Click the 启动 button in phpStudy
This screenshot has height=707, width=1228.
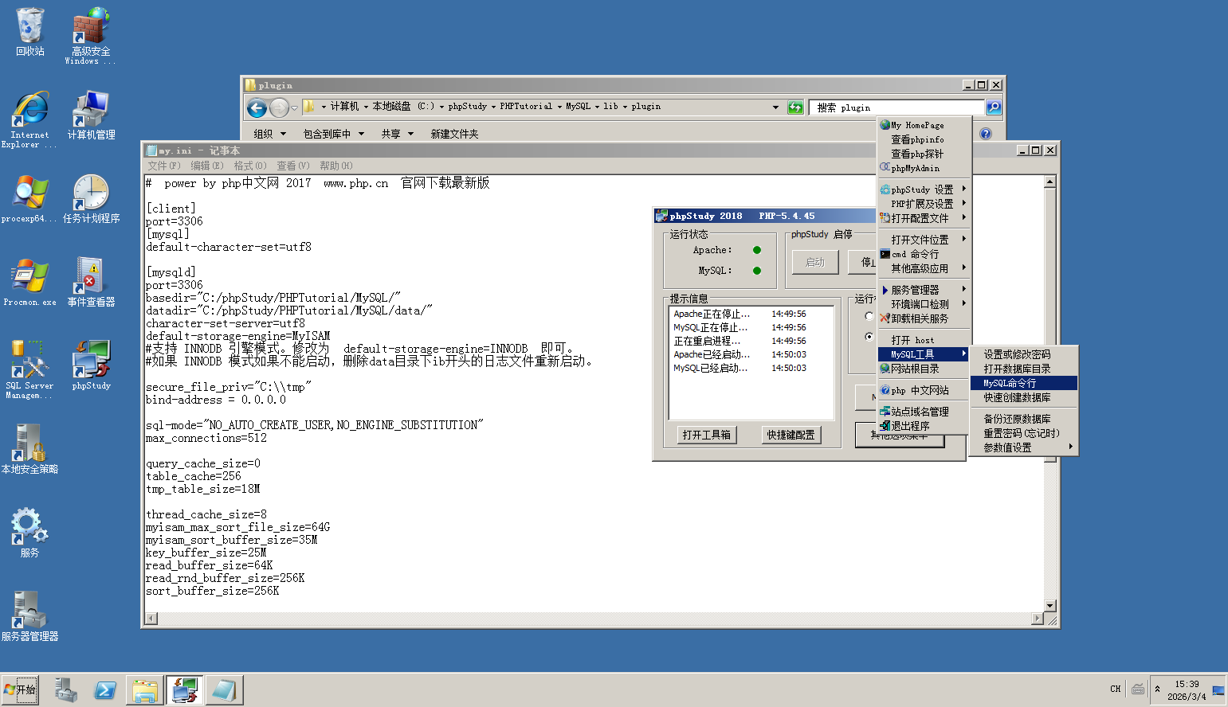(x=815, y=262)
